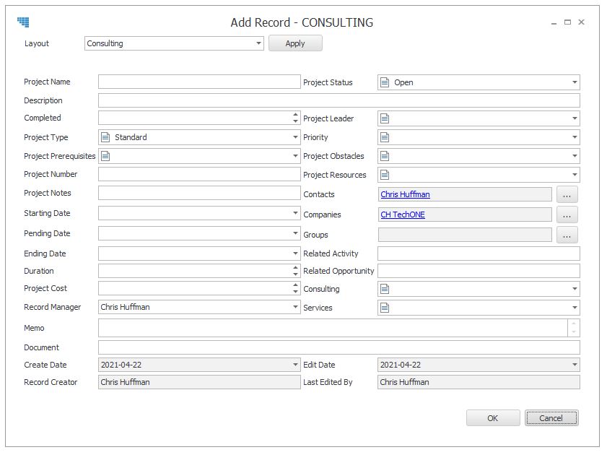The image size is (607, 455).
Task: Expand the Project Resources dropdown arrow
Action: click(x=575, y=175)
